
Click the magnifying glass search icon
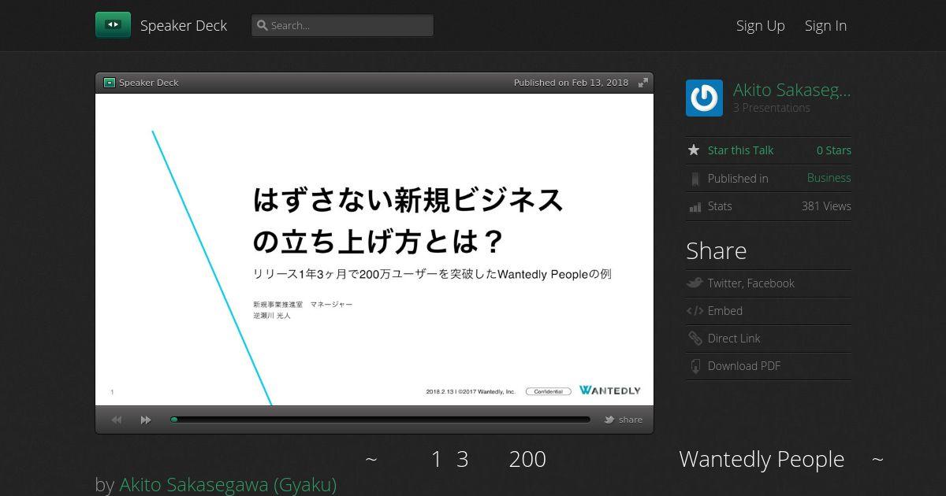click(x=263, y=25)
